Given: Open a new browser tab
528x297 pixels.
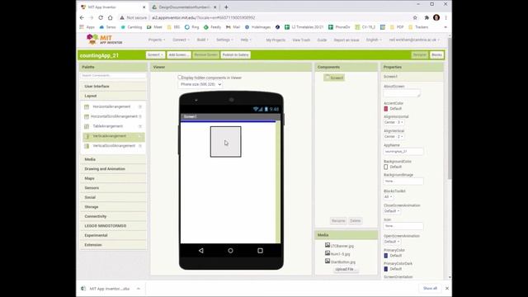Looking at the screenshot, I should 226,7.
